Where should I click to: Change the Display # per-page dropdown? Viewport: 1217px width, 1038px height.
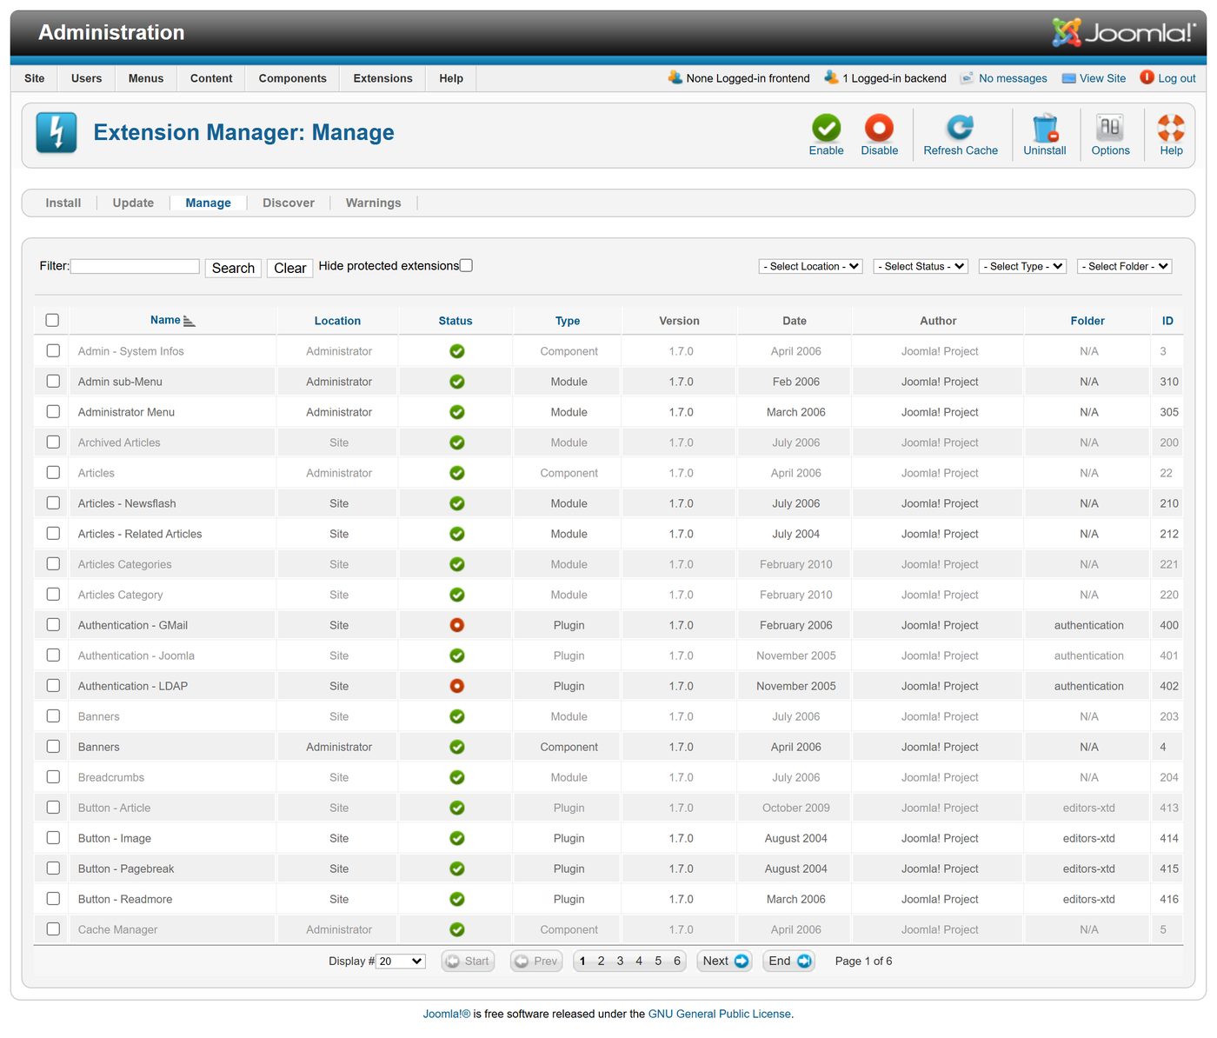coord(401,961)
